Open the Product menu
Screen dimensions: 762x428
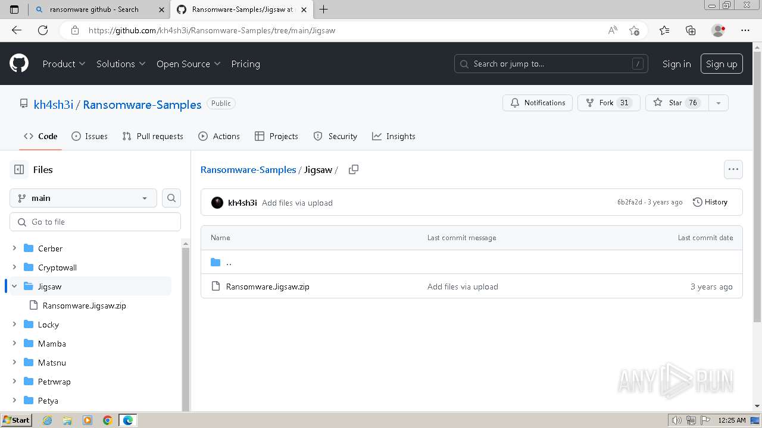(x=64, y=64)
